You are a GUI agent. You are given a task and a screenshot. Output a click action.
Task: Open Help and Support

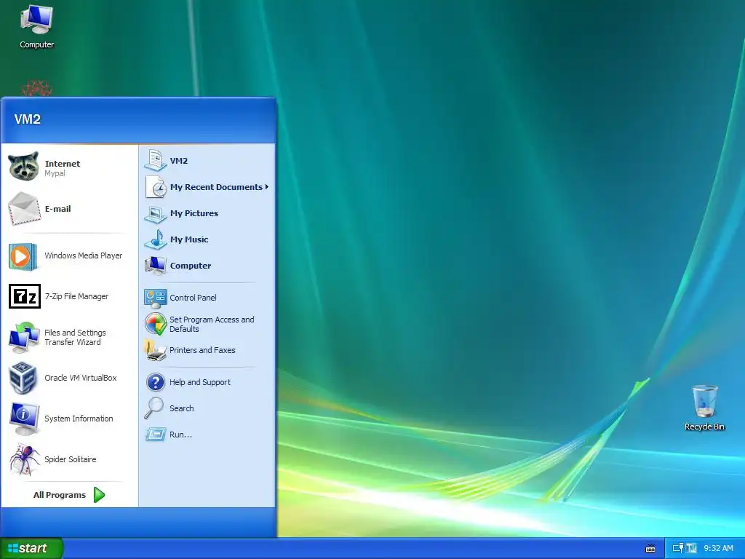point(207,382)
